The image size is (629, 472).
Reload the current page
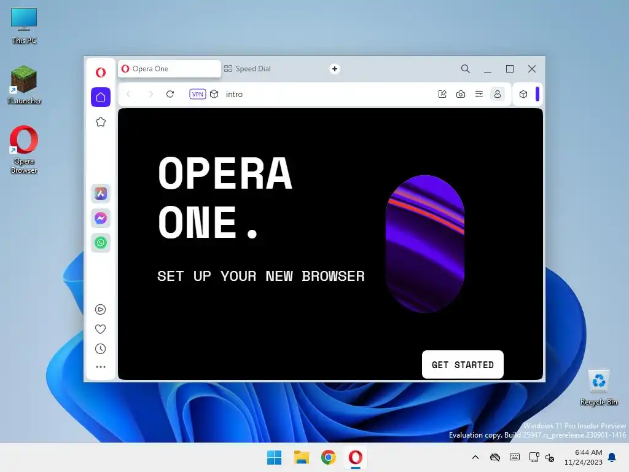click(170, 94)
